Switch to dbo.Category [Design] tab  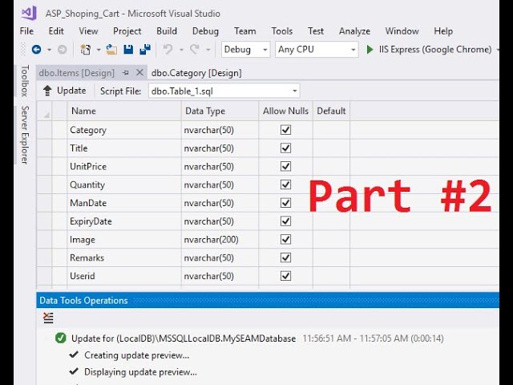click(x=196, y=73)
